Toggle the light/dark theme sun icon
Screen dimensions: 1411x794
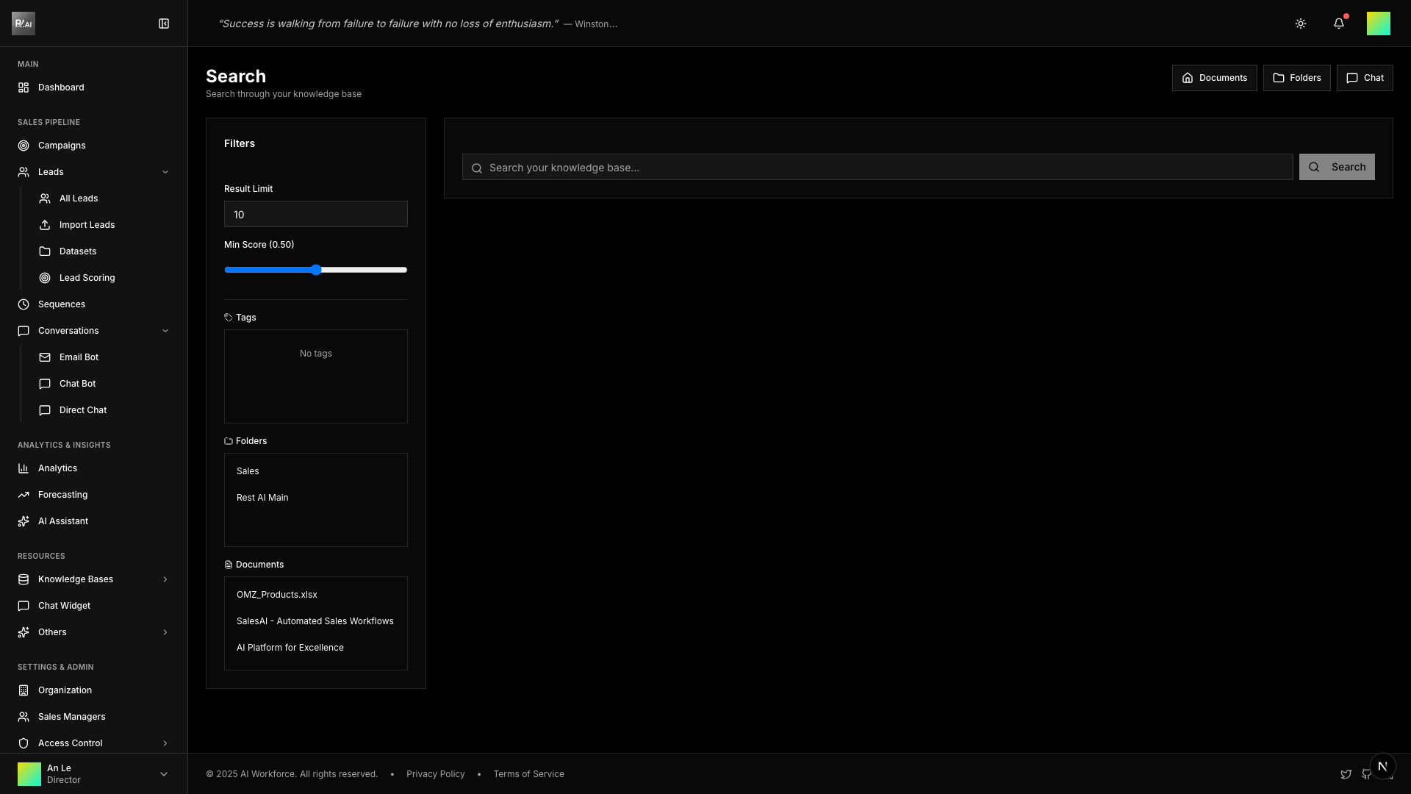click(x=1300, y=24)
